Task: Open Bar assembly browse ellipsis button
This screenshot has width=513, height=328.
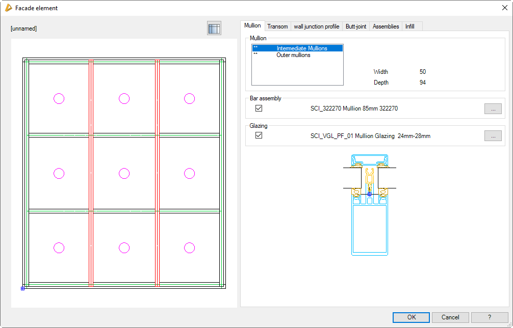Action: (493, 108)
